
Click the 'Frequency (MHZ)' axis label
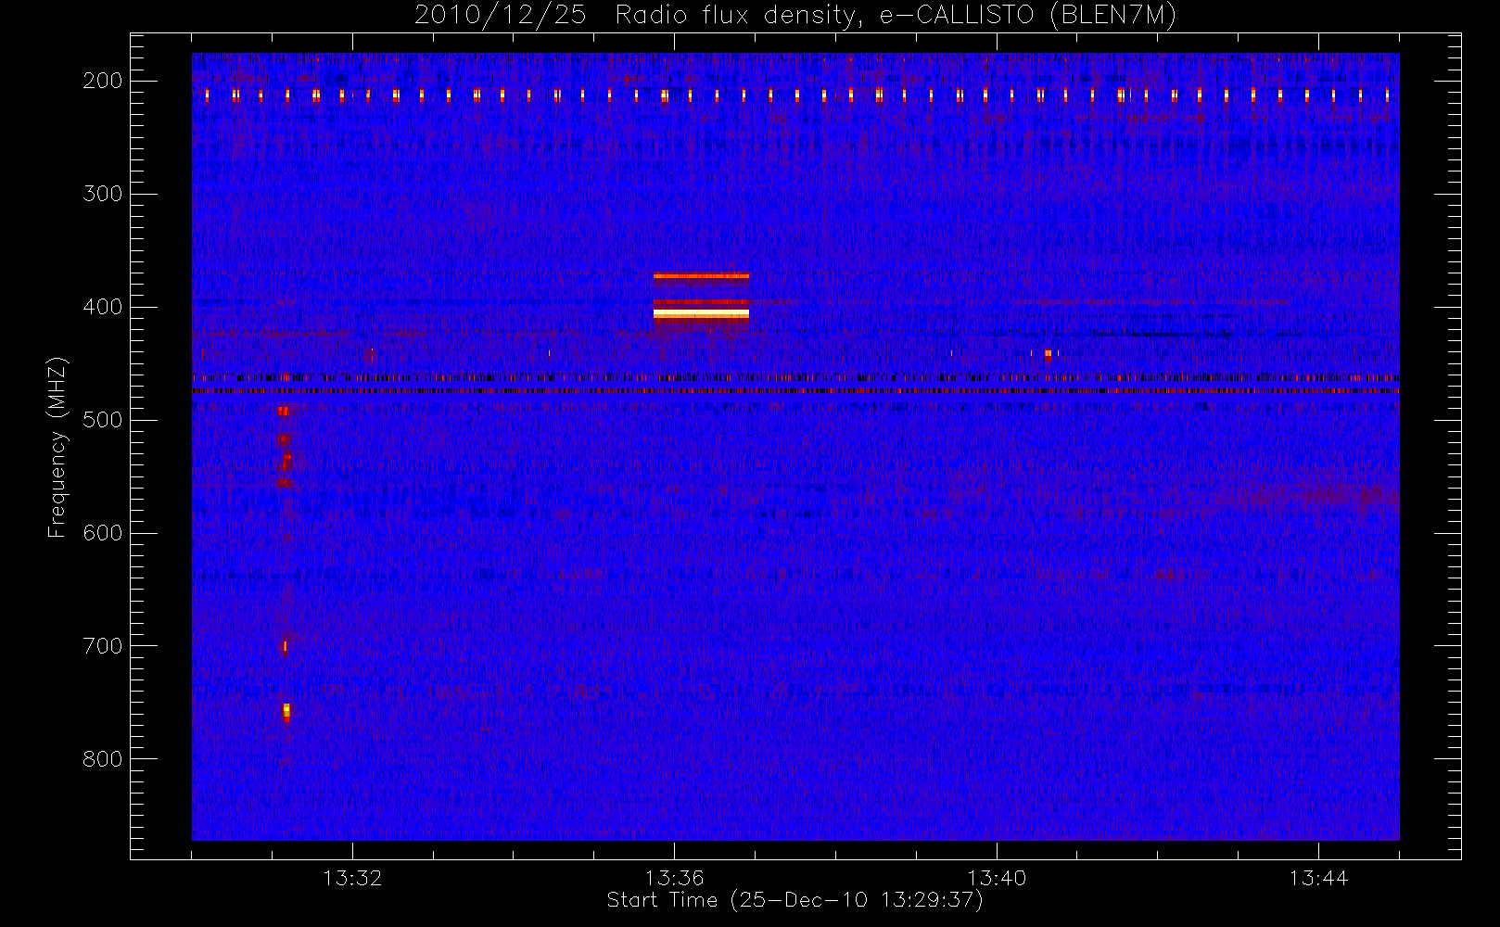57,447
